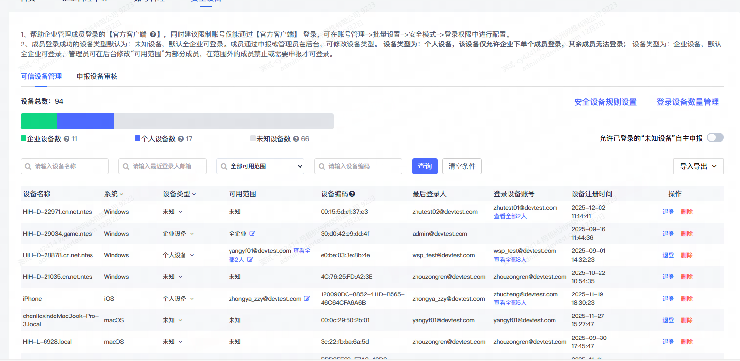Click 删除 for HIH-D-28878.cn.net.ntes

coord(687,255)
